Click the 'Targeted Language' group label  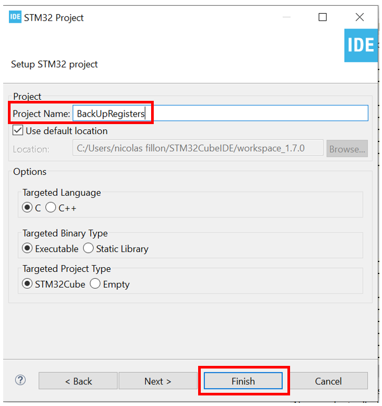coord(61,193)
